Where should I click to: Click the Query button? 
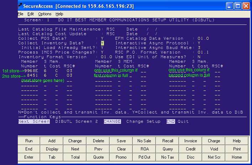168,149
